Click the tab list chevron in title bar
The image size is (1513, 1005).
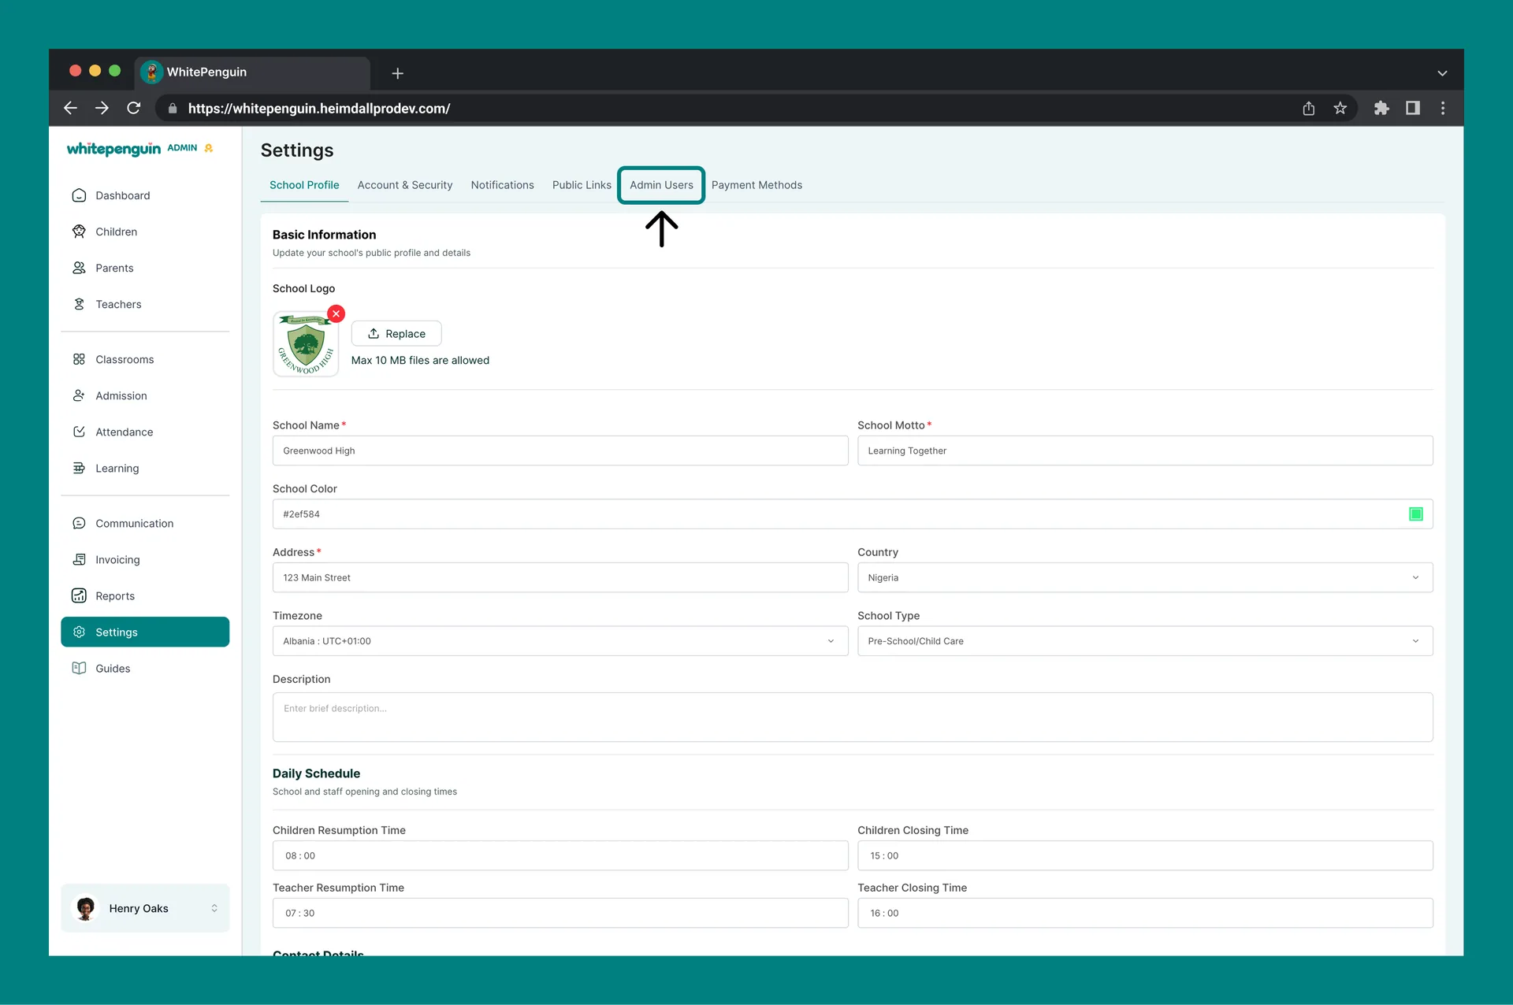(x=1442, y=73)
